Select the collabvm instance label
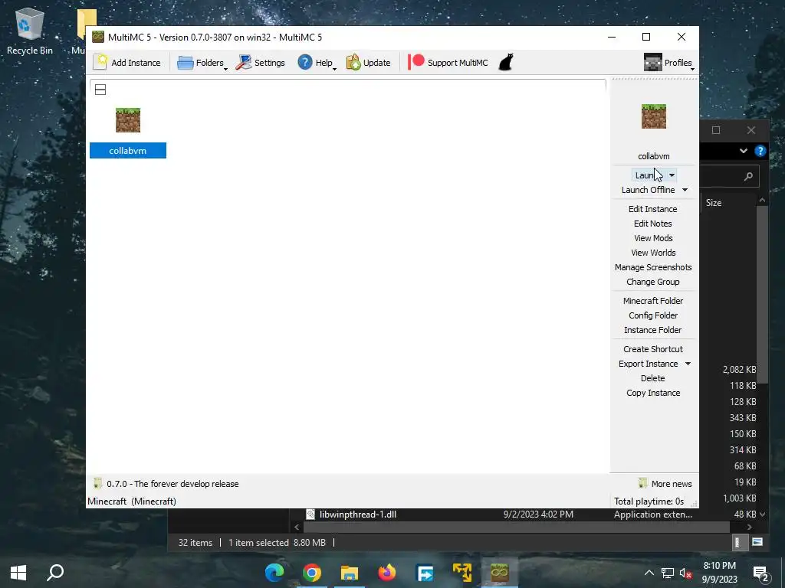Screen dimensions: 785x588 128,151
